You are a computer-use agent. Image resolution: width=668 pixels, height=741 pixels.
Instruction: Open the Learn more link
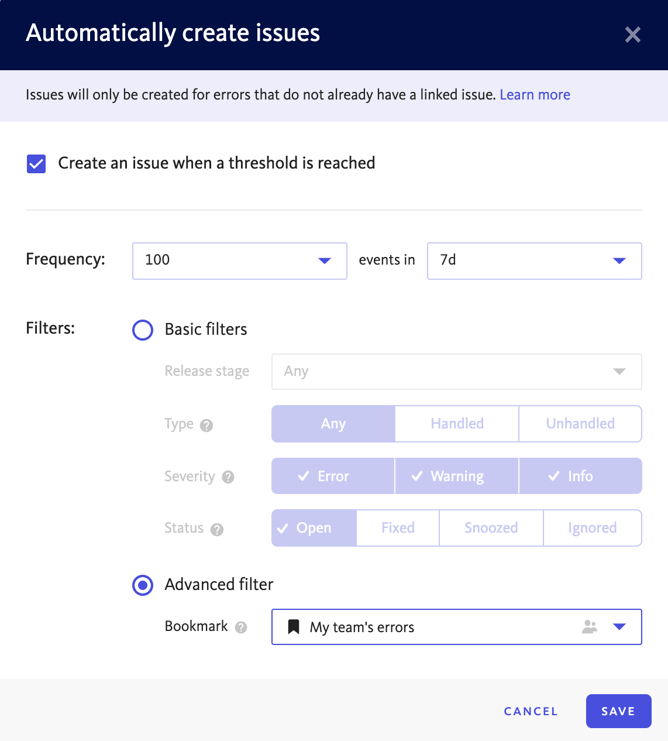pos(535,95)
